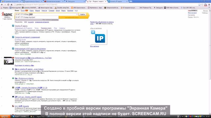Open the 'MyArena.ru' bookmark

tap(95, 8)
